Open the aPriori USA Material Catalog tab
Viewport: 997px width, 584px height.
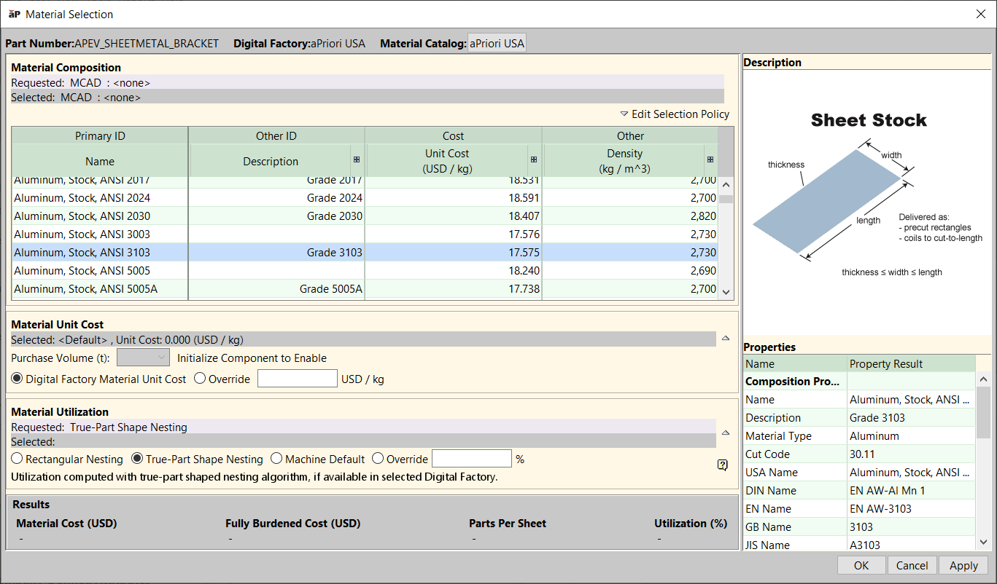(497, 43)
